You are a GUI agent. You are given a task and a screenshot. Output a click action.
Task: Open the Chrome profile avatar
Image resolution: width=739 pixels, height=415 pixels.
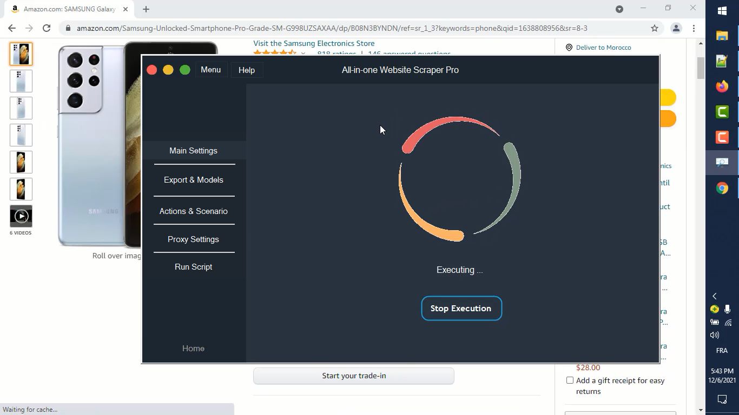pyautogui.click(x=676, y=28)
